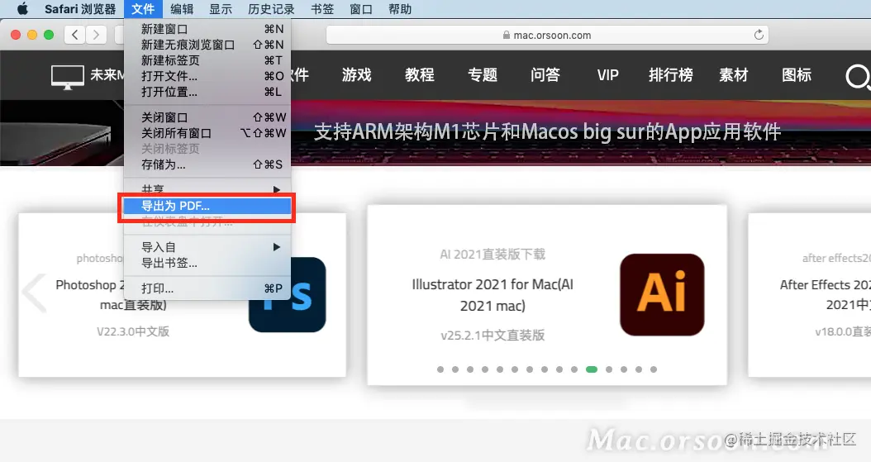The width and height of the screenshot is (871, 462).
Task: Open the 书签 menu
Action: pos(322,9)
